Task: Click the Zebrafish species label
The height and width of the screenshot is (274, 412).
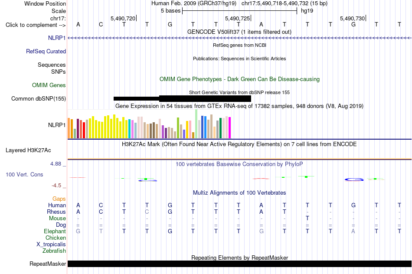Action: coord(54,251)
